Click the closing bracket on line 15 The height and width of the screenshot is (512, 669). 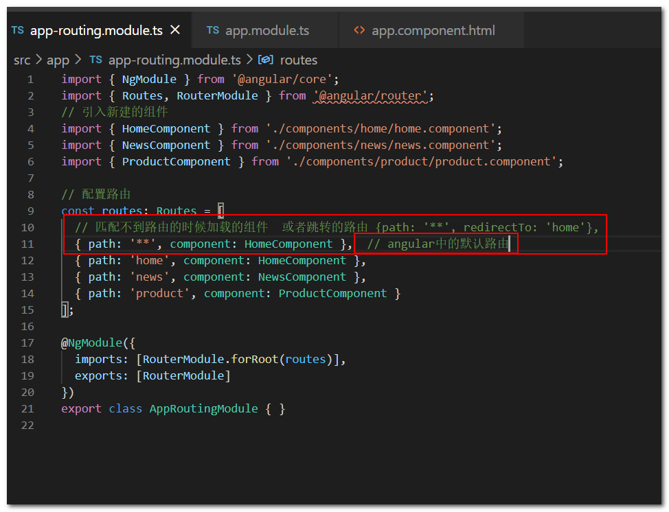[65, 310]
